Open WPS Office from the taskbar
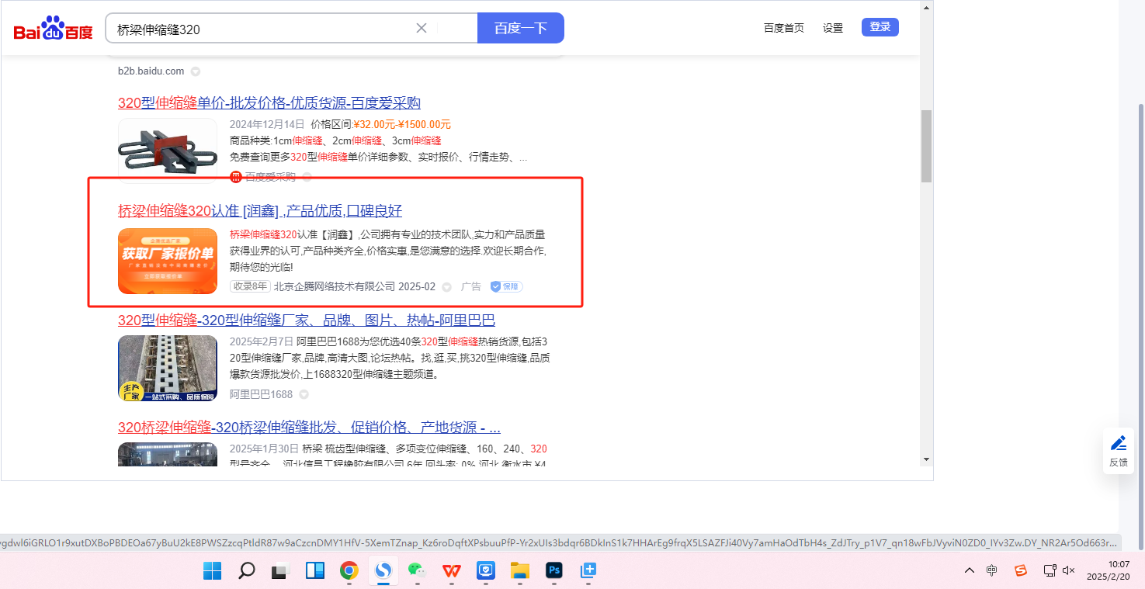The image size is (1145, 589). [451, 571]
